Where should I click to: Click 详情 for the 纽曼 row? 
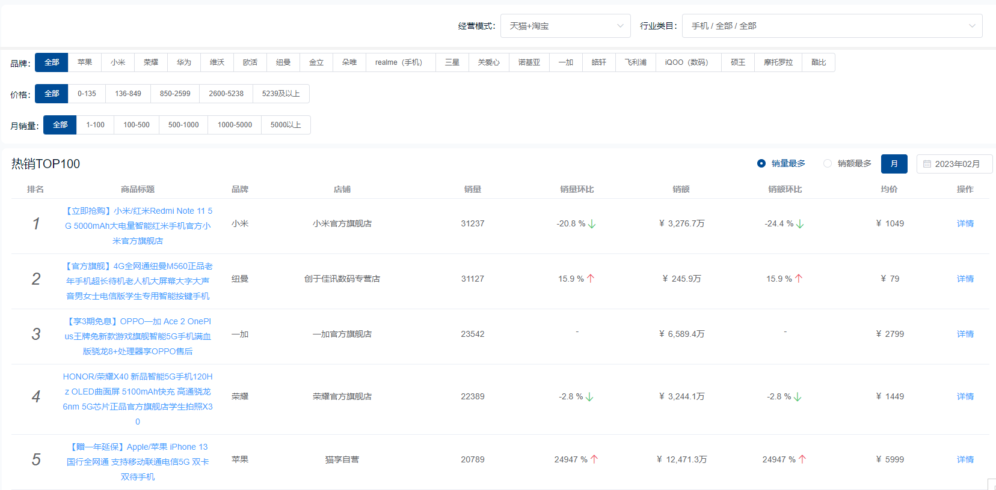(965, 279)
